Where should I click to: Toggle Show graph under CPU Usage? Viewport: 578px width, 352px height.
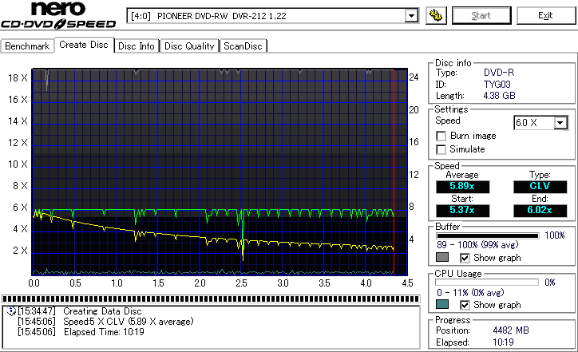[x=465, y=304]
